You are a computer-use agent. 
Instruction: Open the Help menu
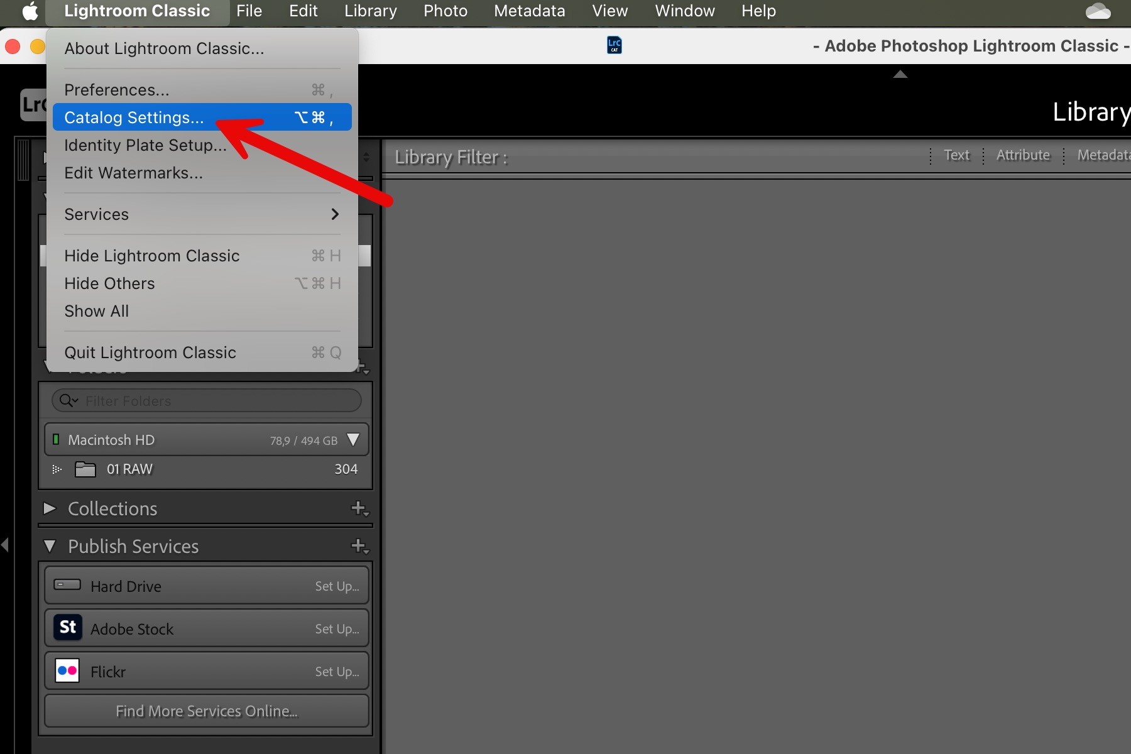tap(758, 11)
